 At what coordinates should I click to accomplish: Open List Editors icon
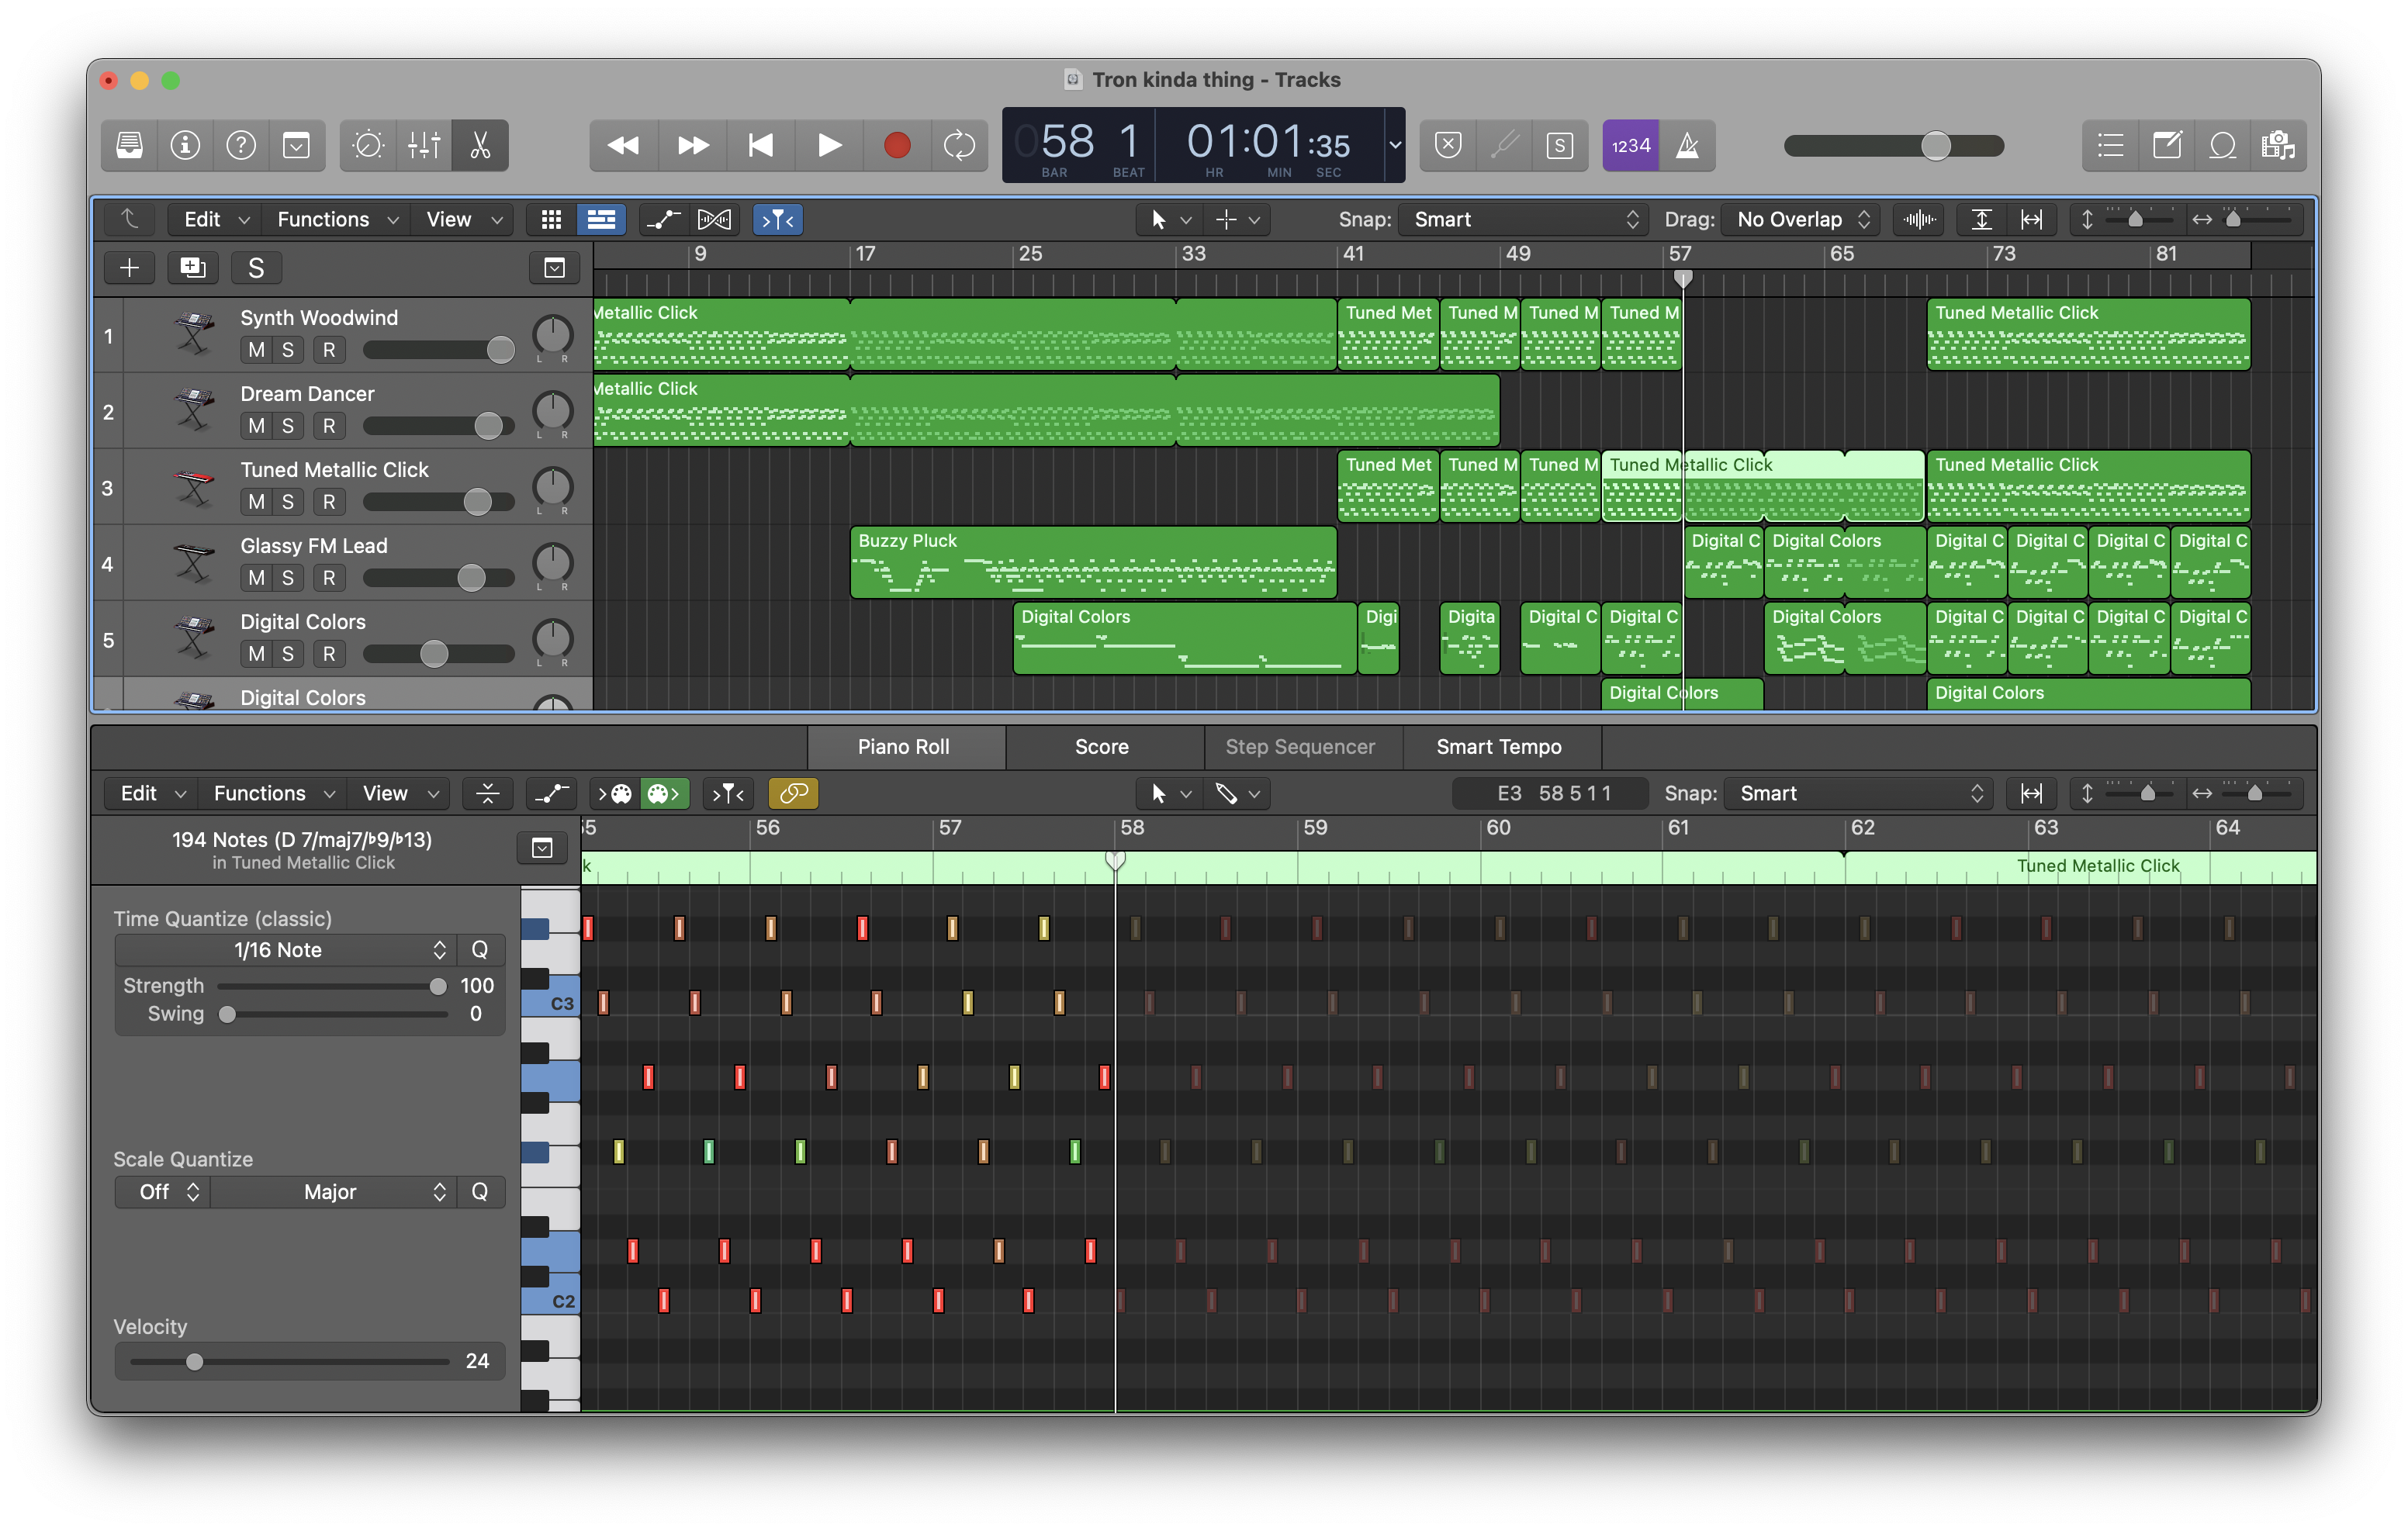pos(2110,146)
